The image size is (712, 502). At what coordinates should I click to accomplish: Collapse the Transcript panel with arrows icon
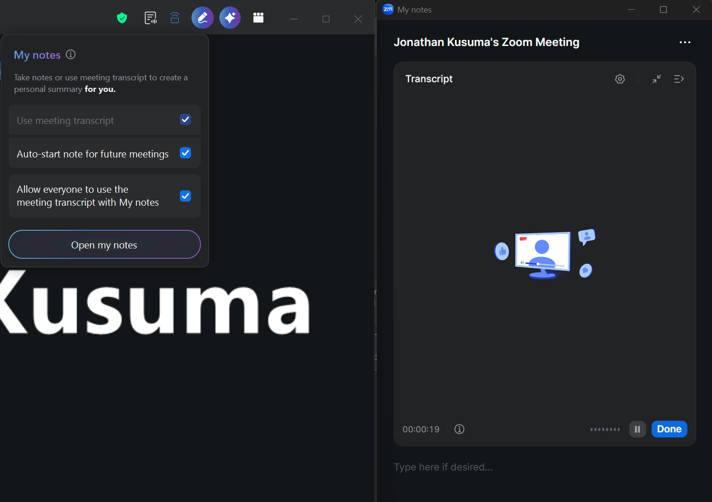(657, 79)
